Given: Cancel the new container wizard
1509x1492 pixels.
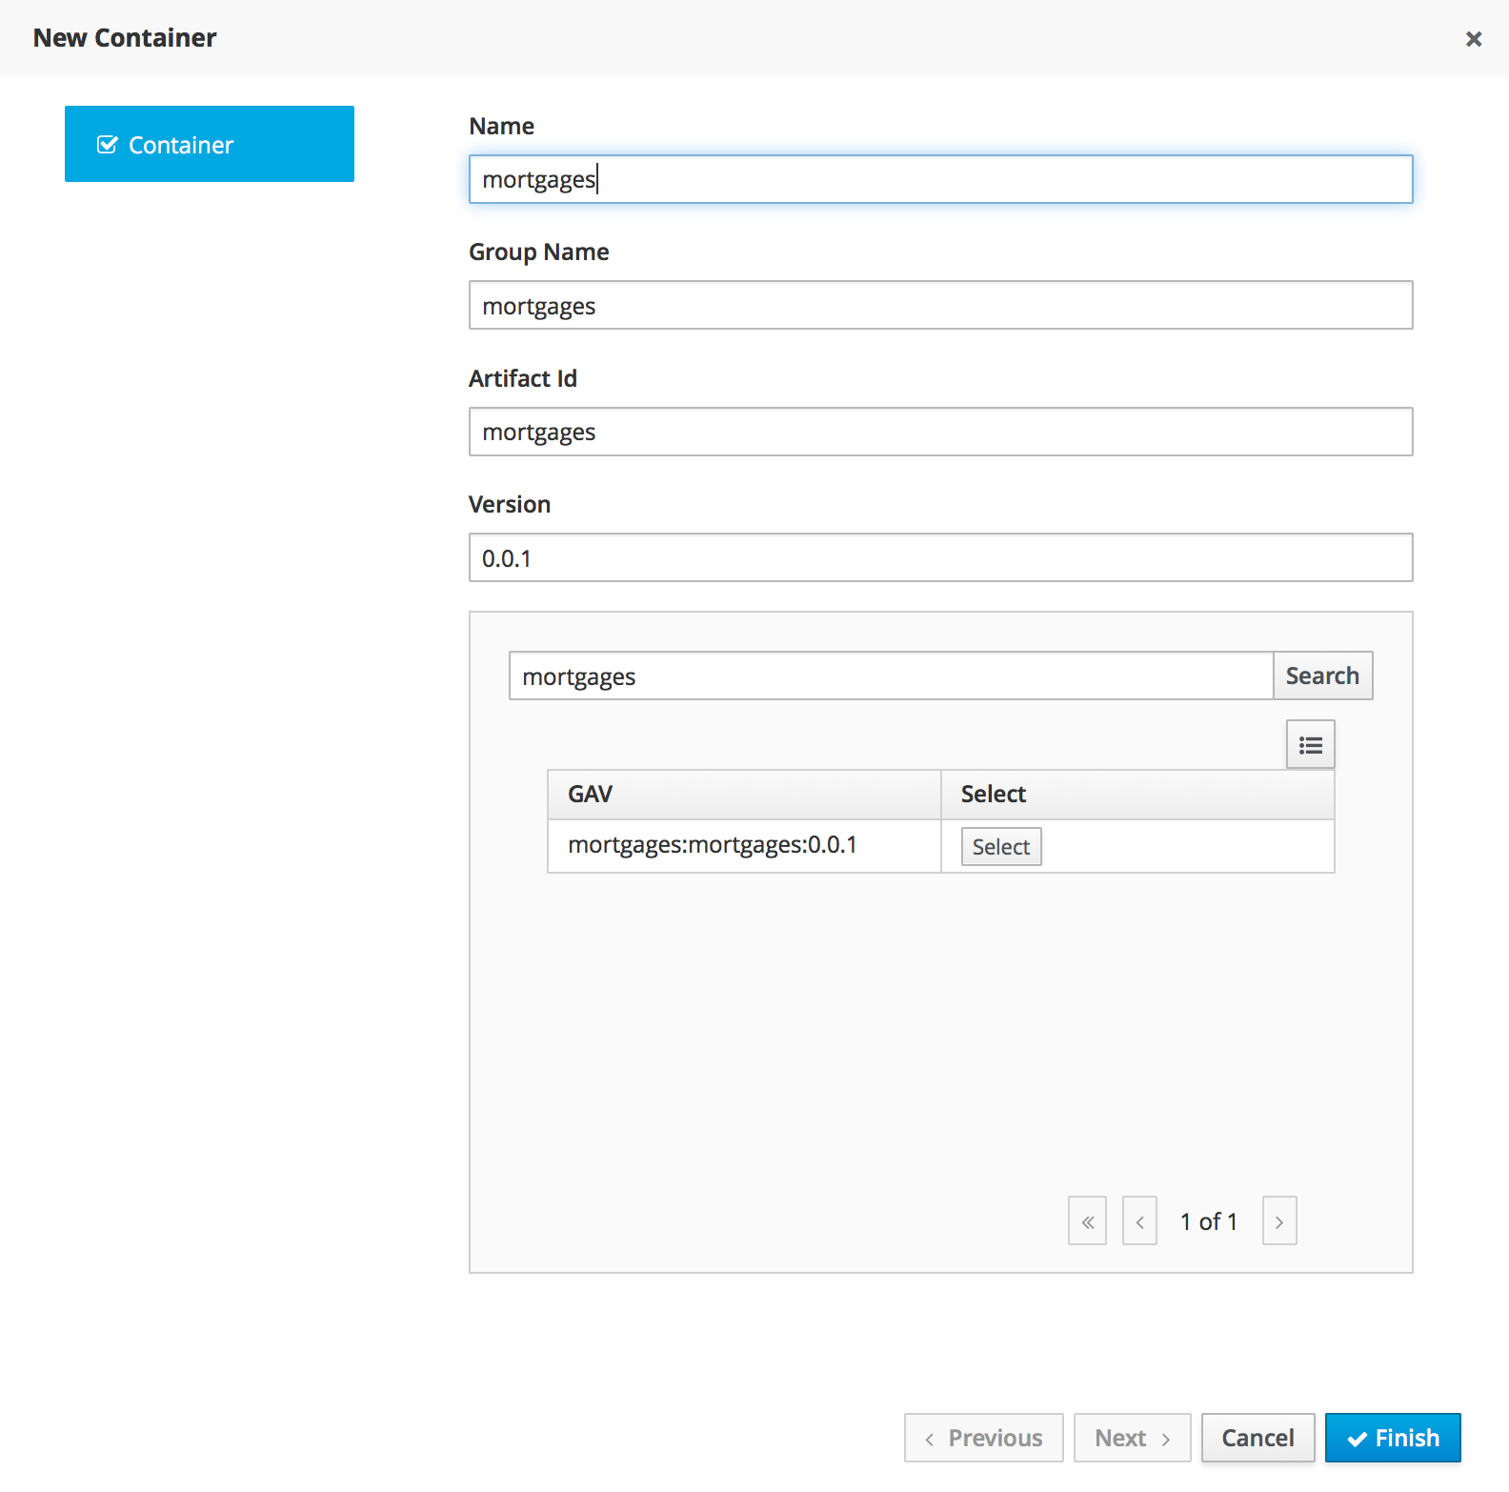Looking at the screenshot, I should coord(1257,1438).
